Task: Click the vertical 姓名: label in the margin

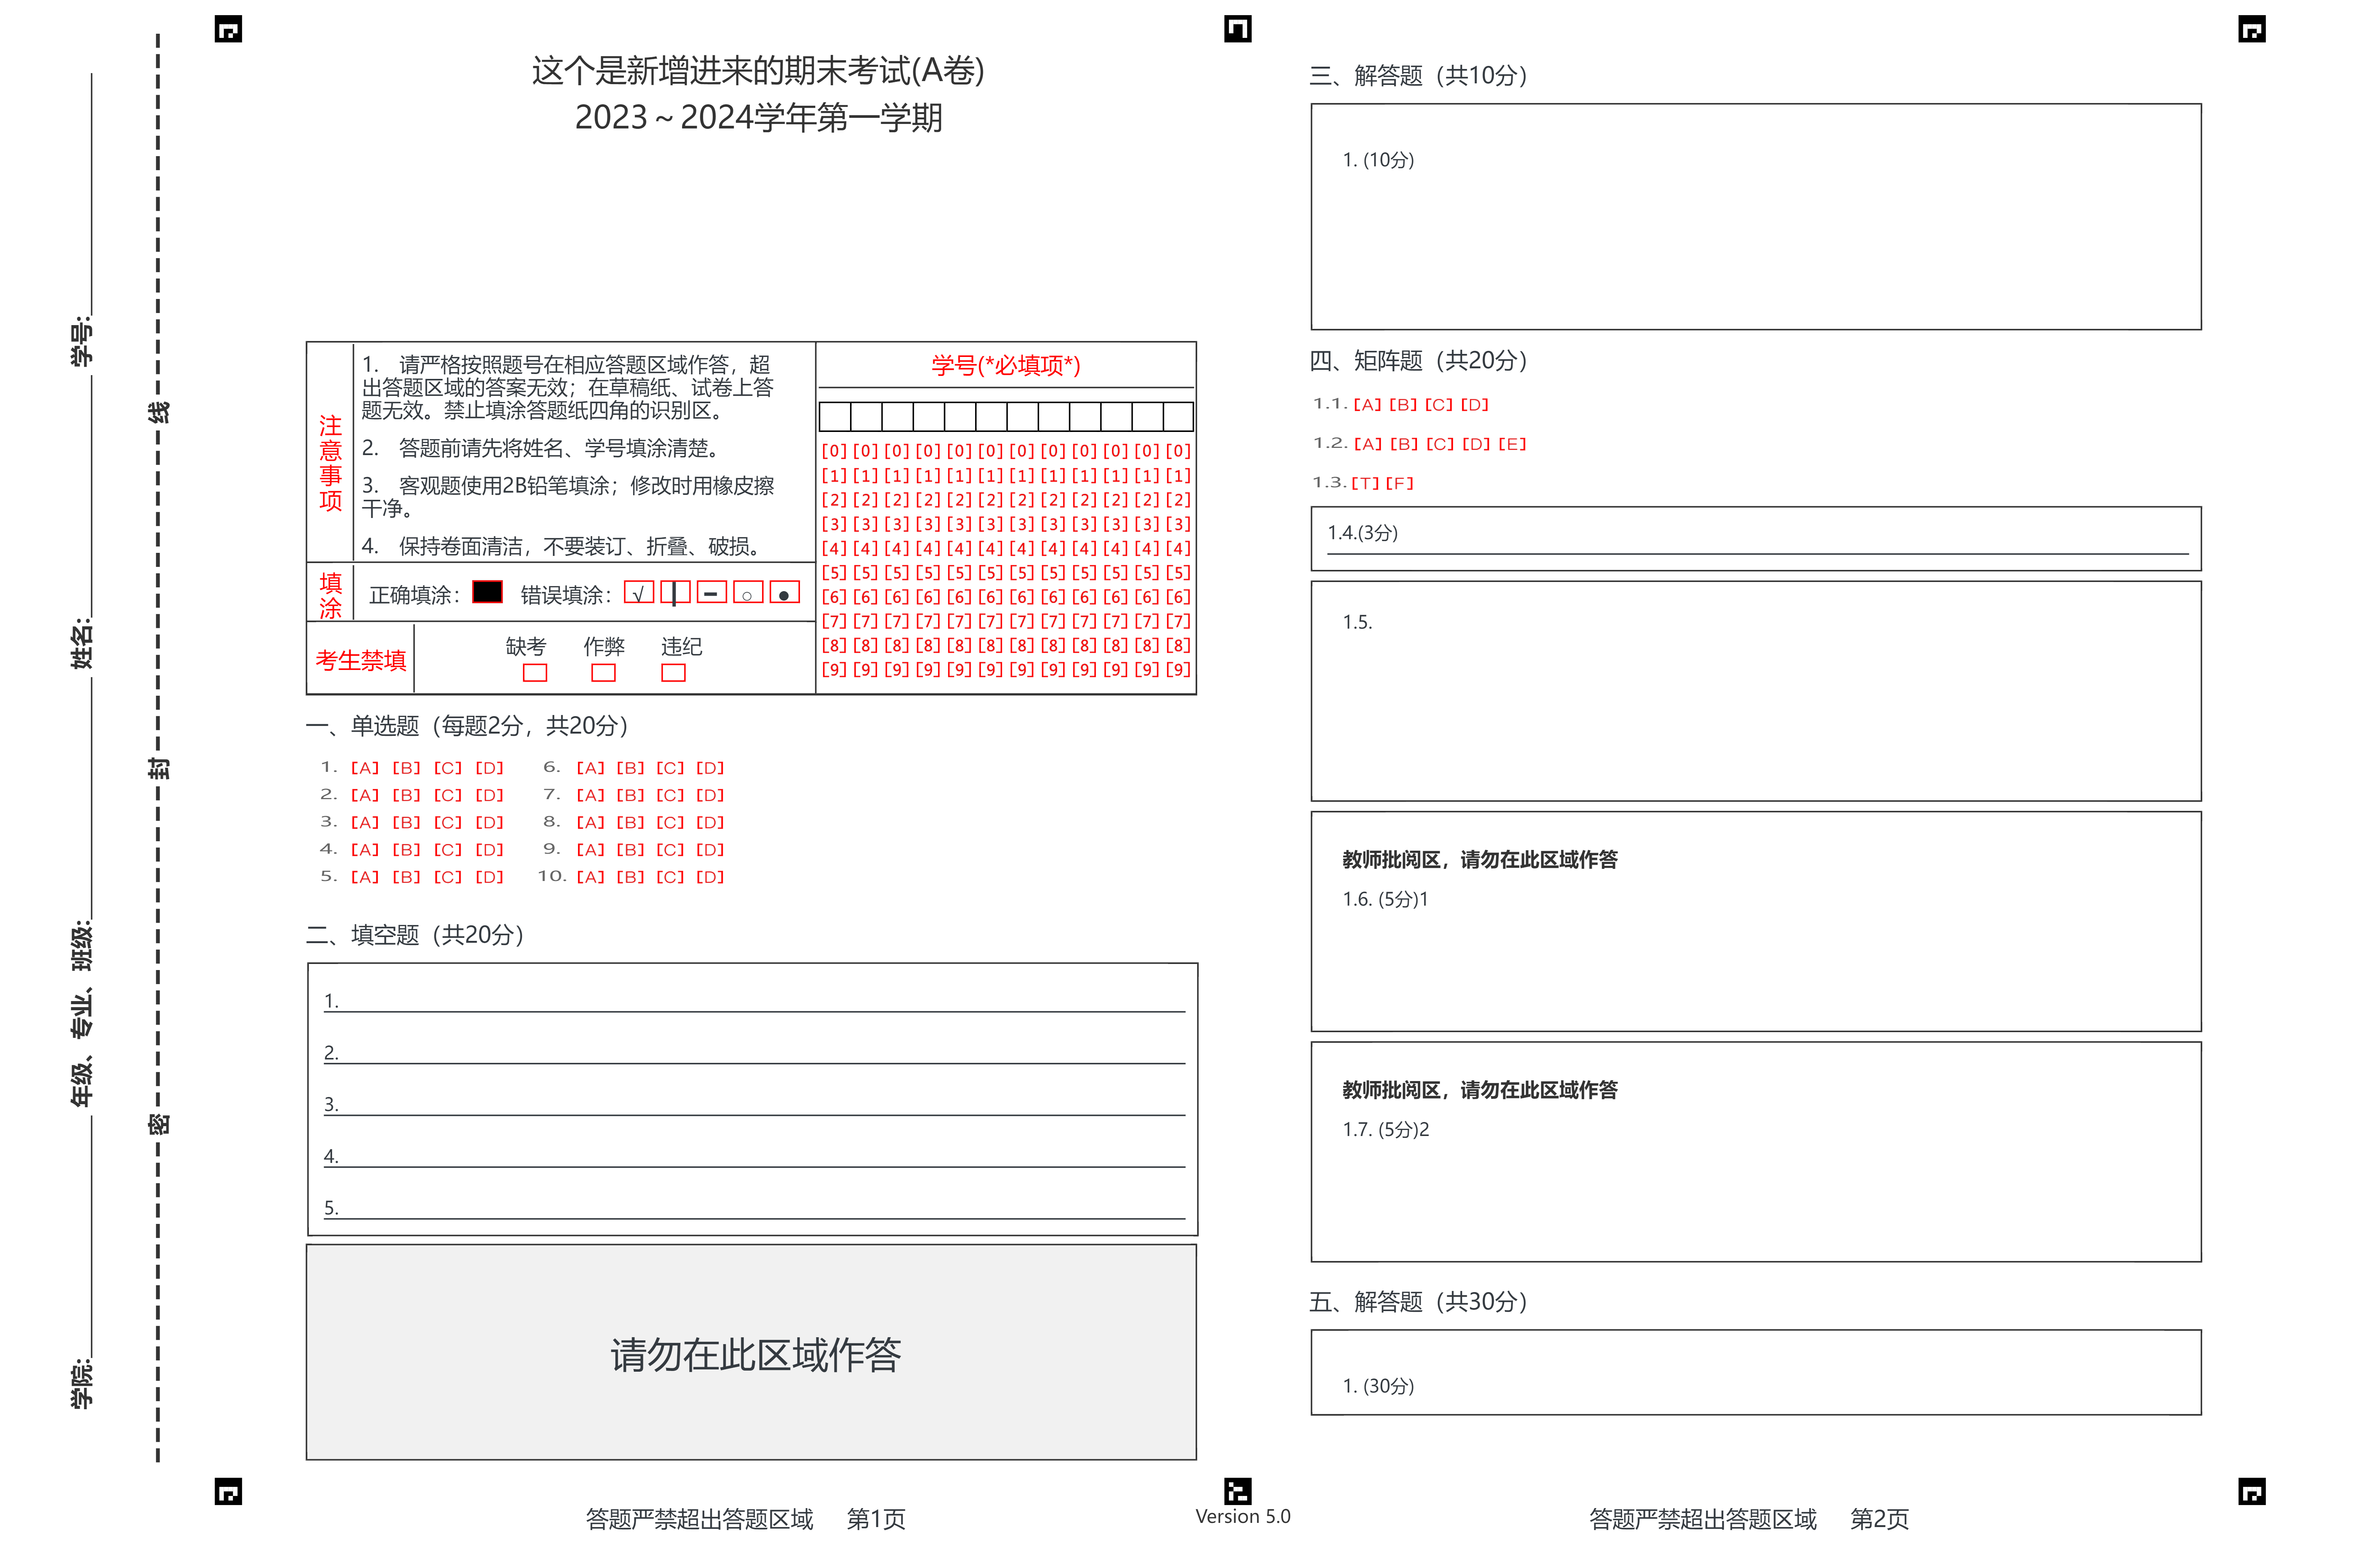Action: (x=82, y=643)
